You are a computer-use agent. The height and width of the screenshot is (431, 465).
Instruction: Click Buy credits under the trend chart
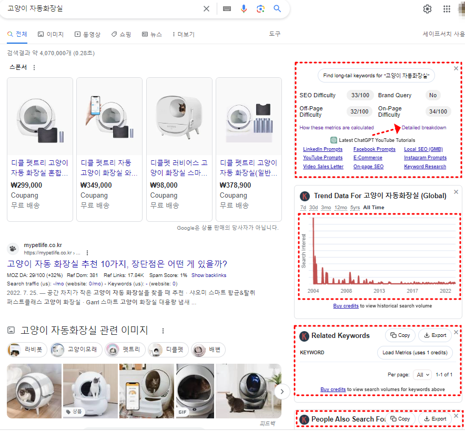(x=346, y=306)
